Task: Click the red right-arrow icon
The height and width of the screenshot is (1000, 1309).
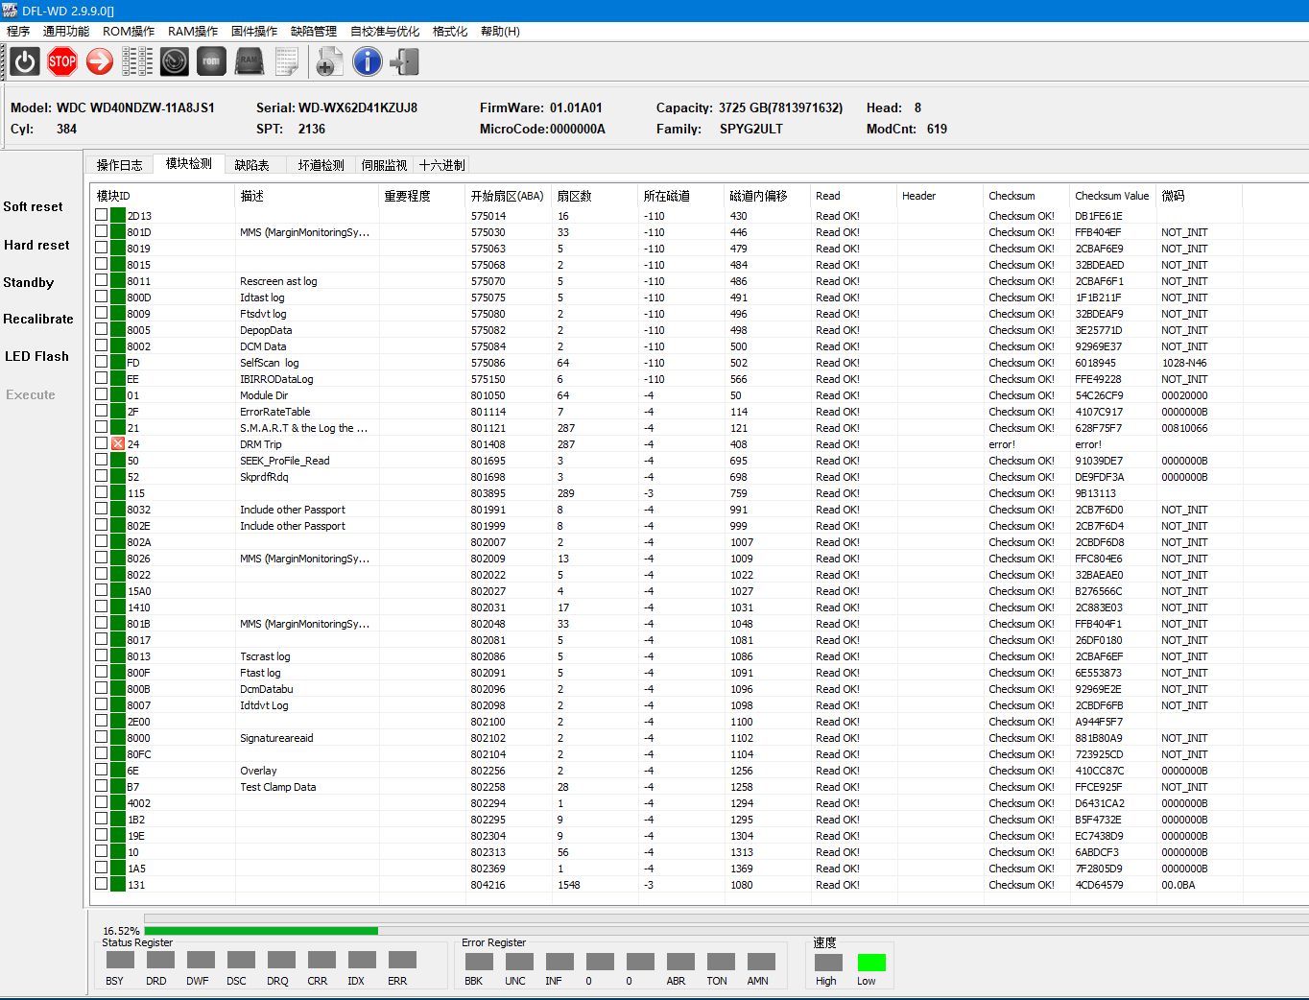Action: [100, 62]
